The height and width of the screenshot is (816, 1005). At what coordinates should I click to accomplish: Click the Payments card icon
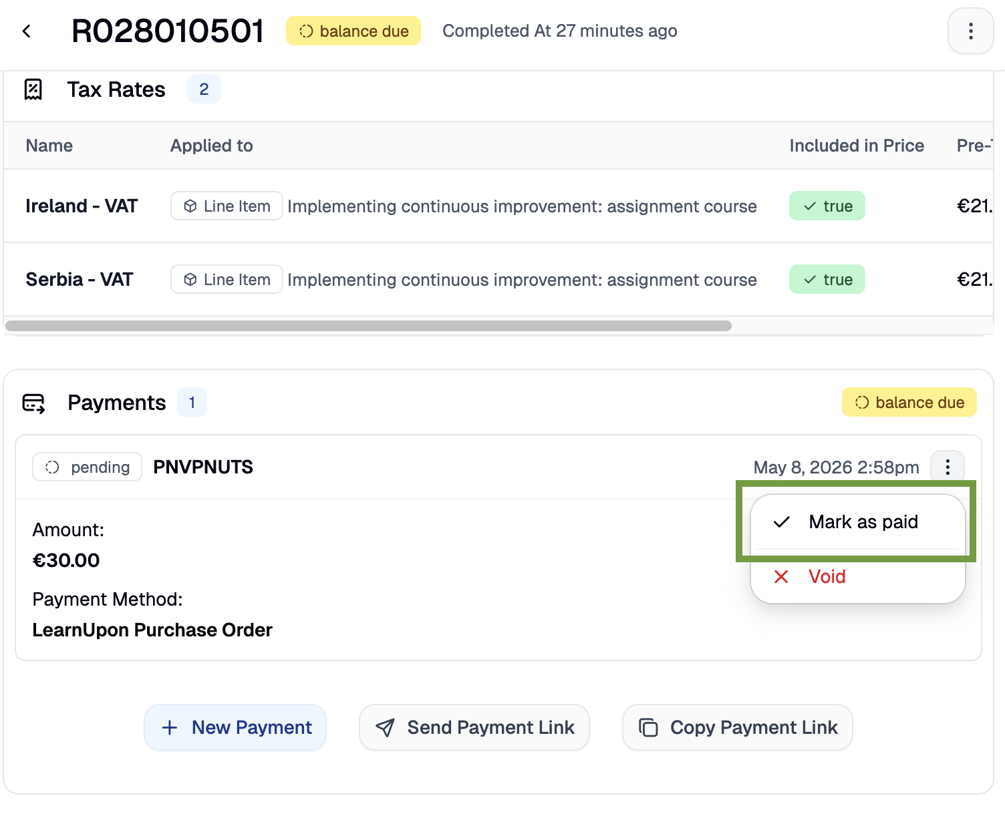34,403
